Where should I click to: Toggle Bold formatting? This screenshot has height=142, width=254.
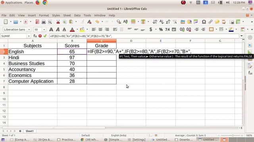pos(51,30)
